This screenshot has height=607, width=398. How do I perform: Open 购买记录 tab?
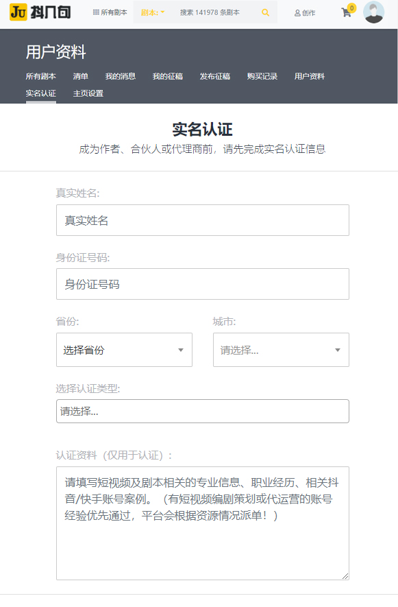click(x=262, y=76)
